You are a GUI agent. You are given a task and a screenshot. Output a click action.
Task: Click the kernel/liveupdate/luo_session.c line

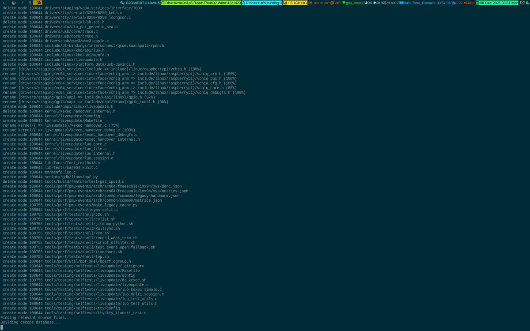tap(58, 158)
